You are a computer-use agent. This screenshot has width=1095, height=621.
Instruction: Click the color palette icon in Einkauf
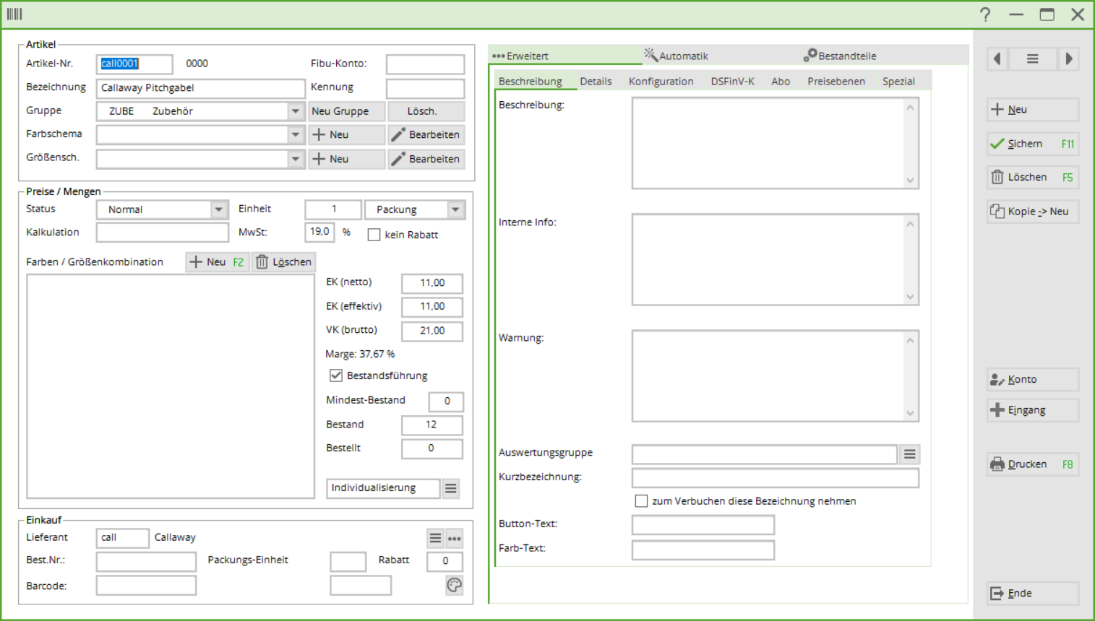[x=454, y=585]
